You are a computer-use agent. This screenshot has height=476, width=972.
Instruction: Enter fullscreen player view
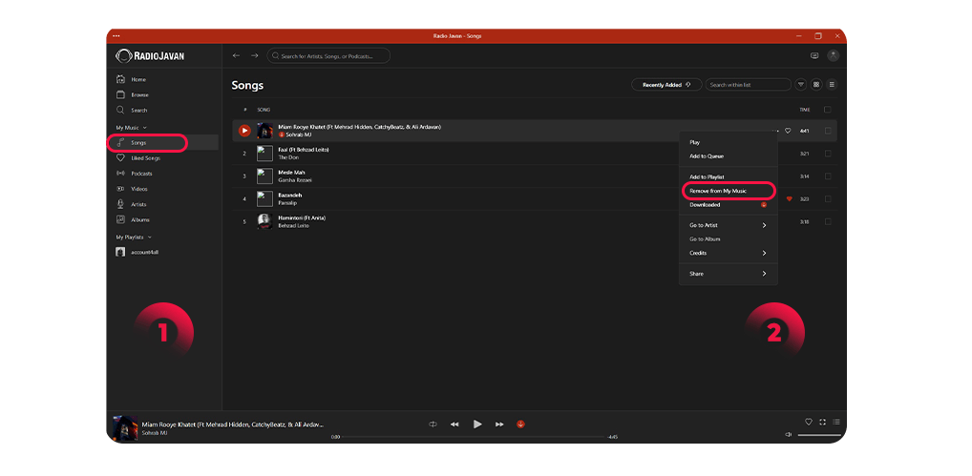coord(823,423)
